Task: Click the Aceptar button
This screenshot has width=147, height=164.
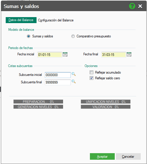Action: (x=102, y=156)
